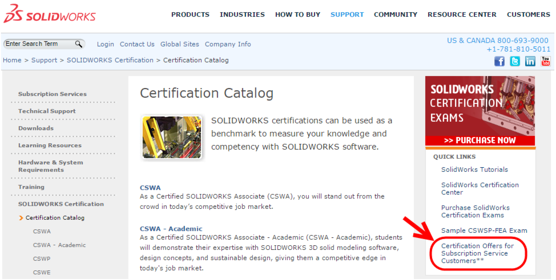Select Technical Support in the sidebar
This screenshot has height=280, width=556.
pos(47,111)
